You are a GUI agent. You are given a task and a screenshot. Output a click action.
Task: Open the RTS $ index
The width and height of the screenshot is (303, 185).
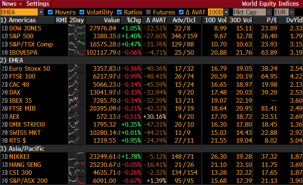coord(18,141)
